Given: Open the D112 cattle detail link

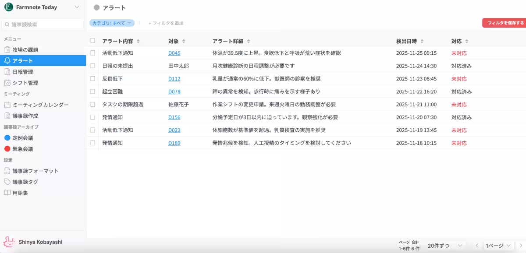Looking at the screenshot, I should (x=174, y=79).
